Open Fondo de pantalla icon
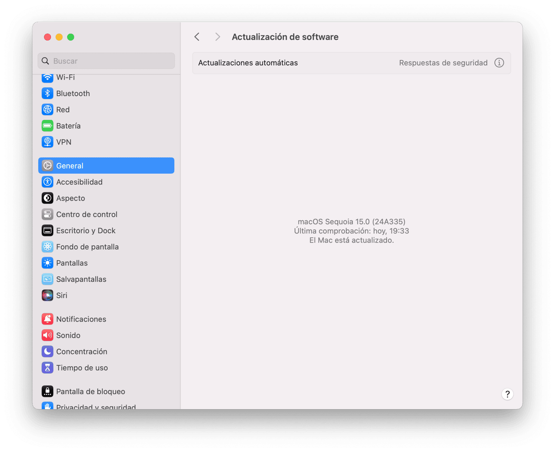The height and width of the screenshot is (452, 555). click(47, 247)
